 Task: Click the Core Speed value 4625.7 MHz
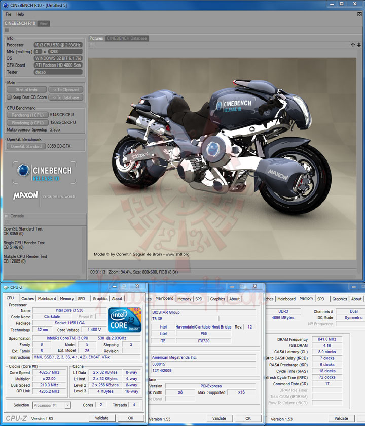click(49, 372)
